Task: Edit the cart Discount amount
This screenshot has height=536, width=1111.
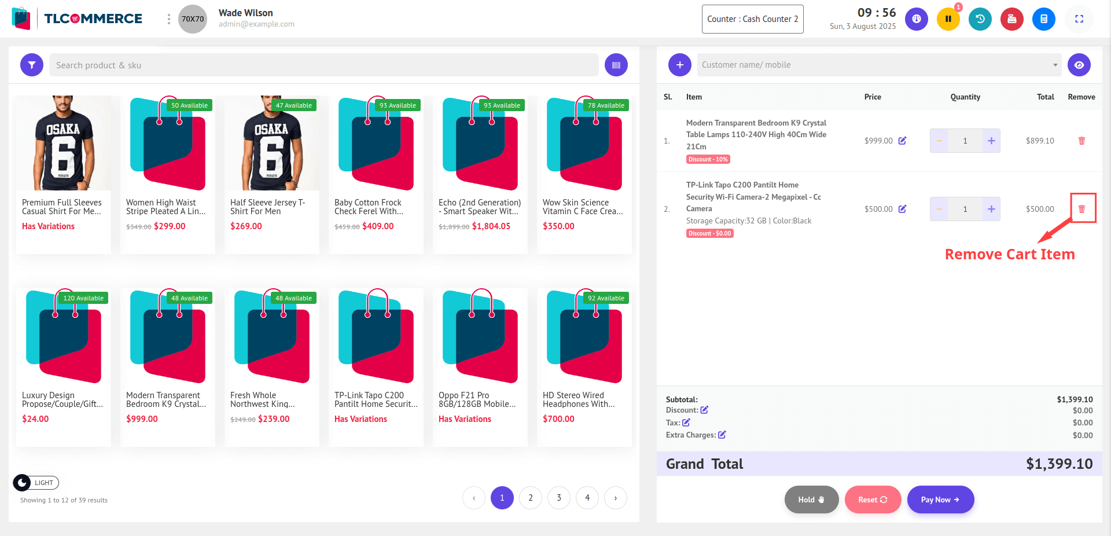Action: pyautogui.click(x=704, y=410)
